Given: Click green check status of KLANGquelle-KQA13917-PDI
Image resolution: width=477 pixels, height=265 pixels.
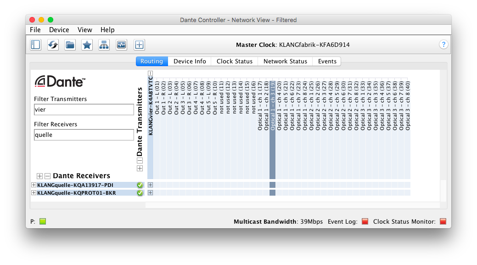Looking at the screenshot, I should tap(140, 185).
